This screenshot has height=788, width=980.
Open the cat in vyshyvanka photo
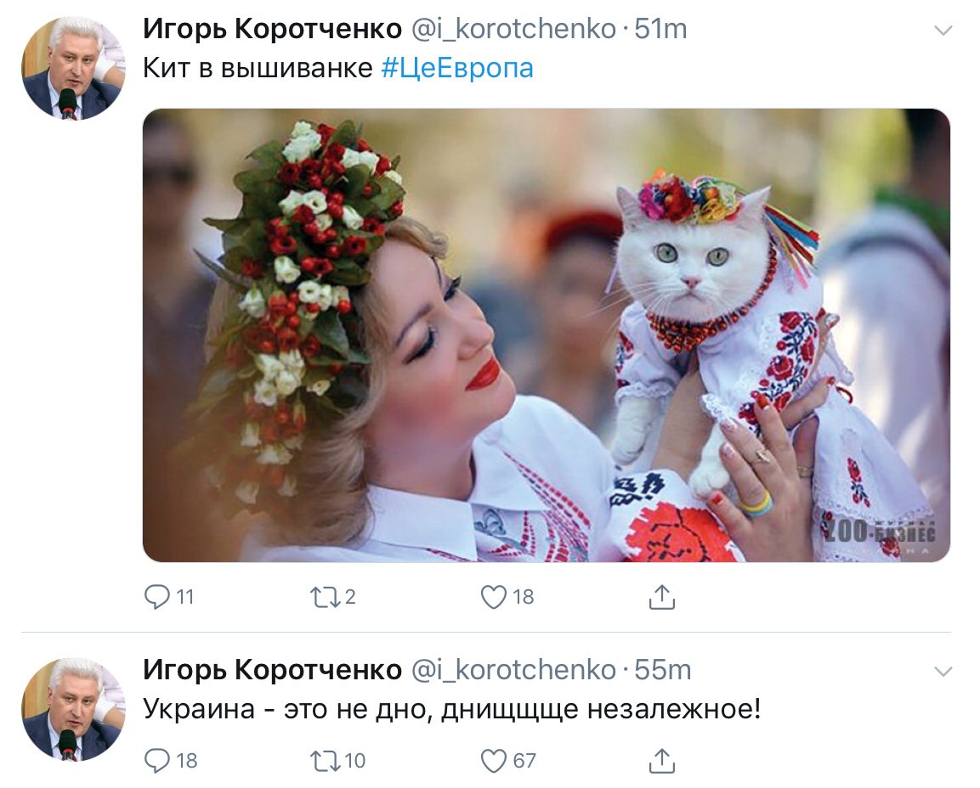click(547, 335)
